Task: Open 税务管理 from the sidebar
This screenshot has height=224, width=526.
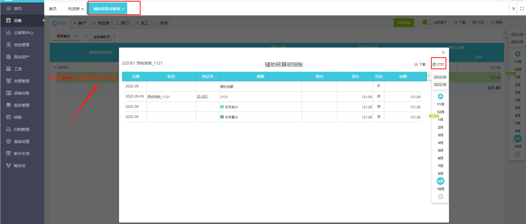Action: pos(21,105)
